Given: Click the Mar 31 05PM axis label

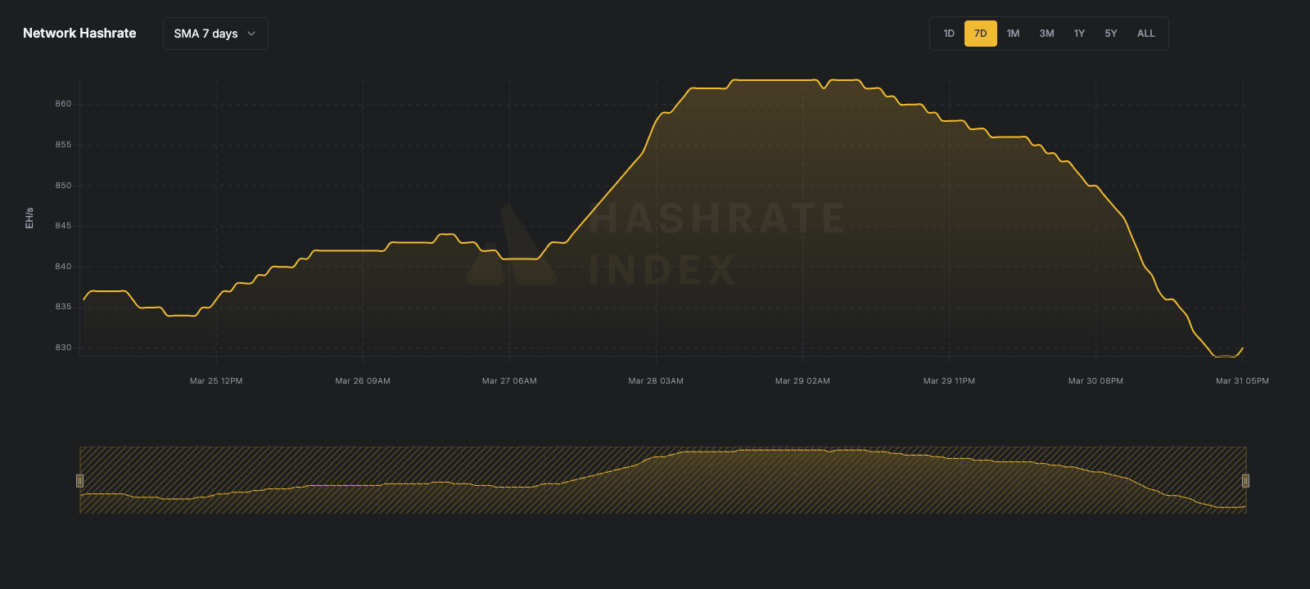Looking at the screenshot, I should point(1242,381).
